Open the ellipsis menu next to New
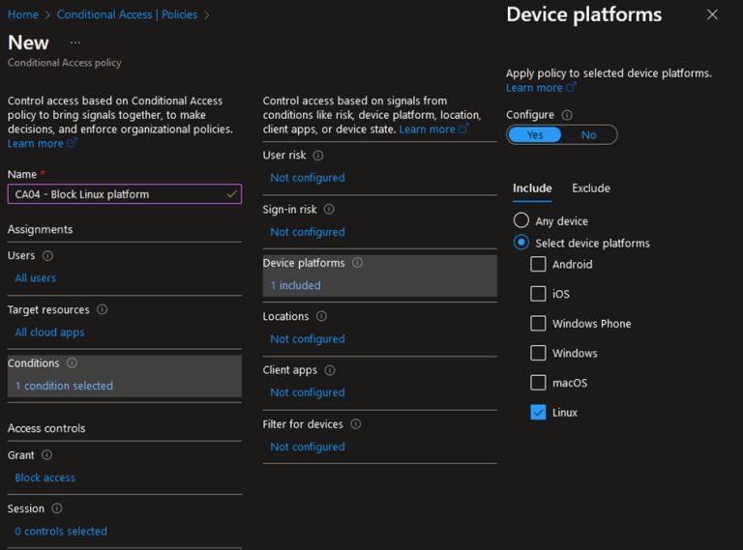 tap(74, 43)
